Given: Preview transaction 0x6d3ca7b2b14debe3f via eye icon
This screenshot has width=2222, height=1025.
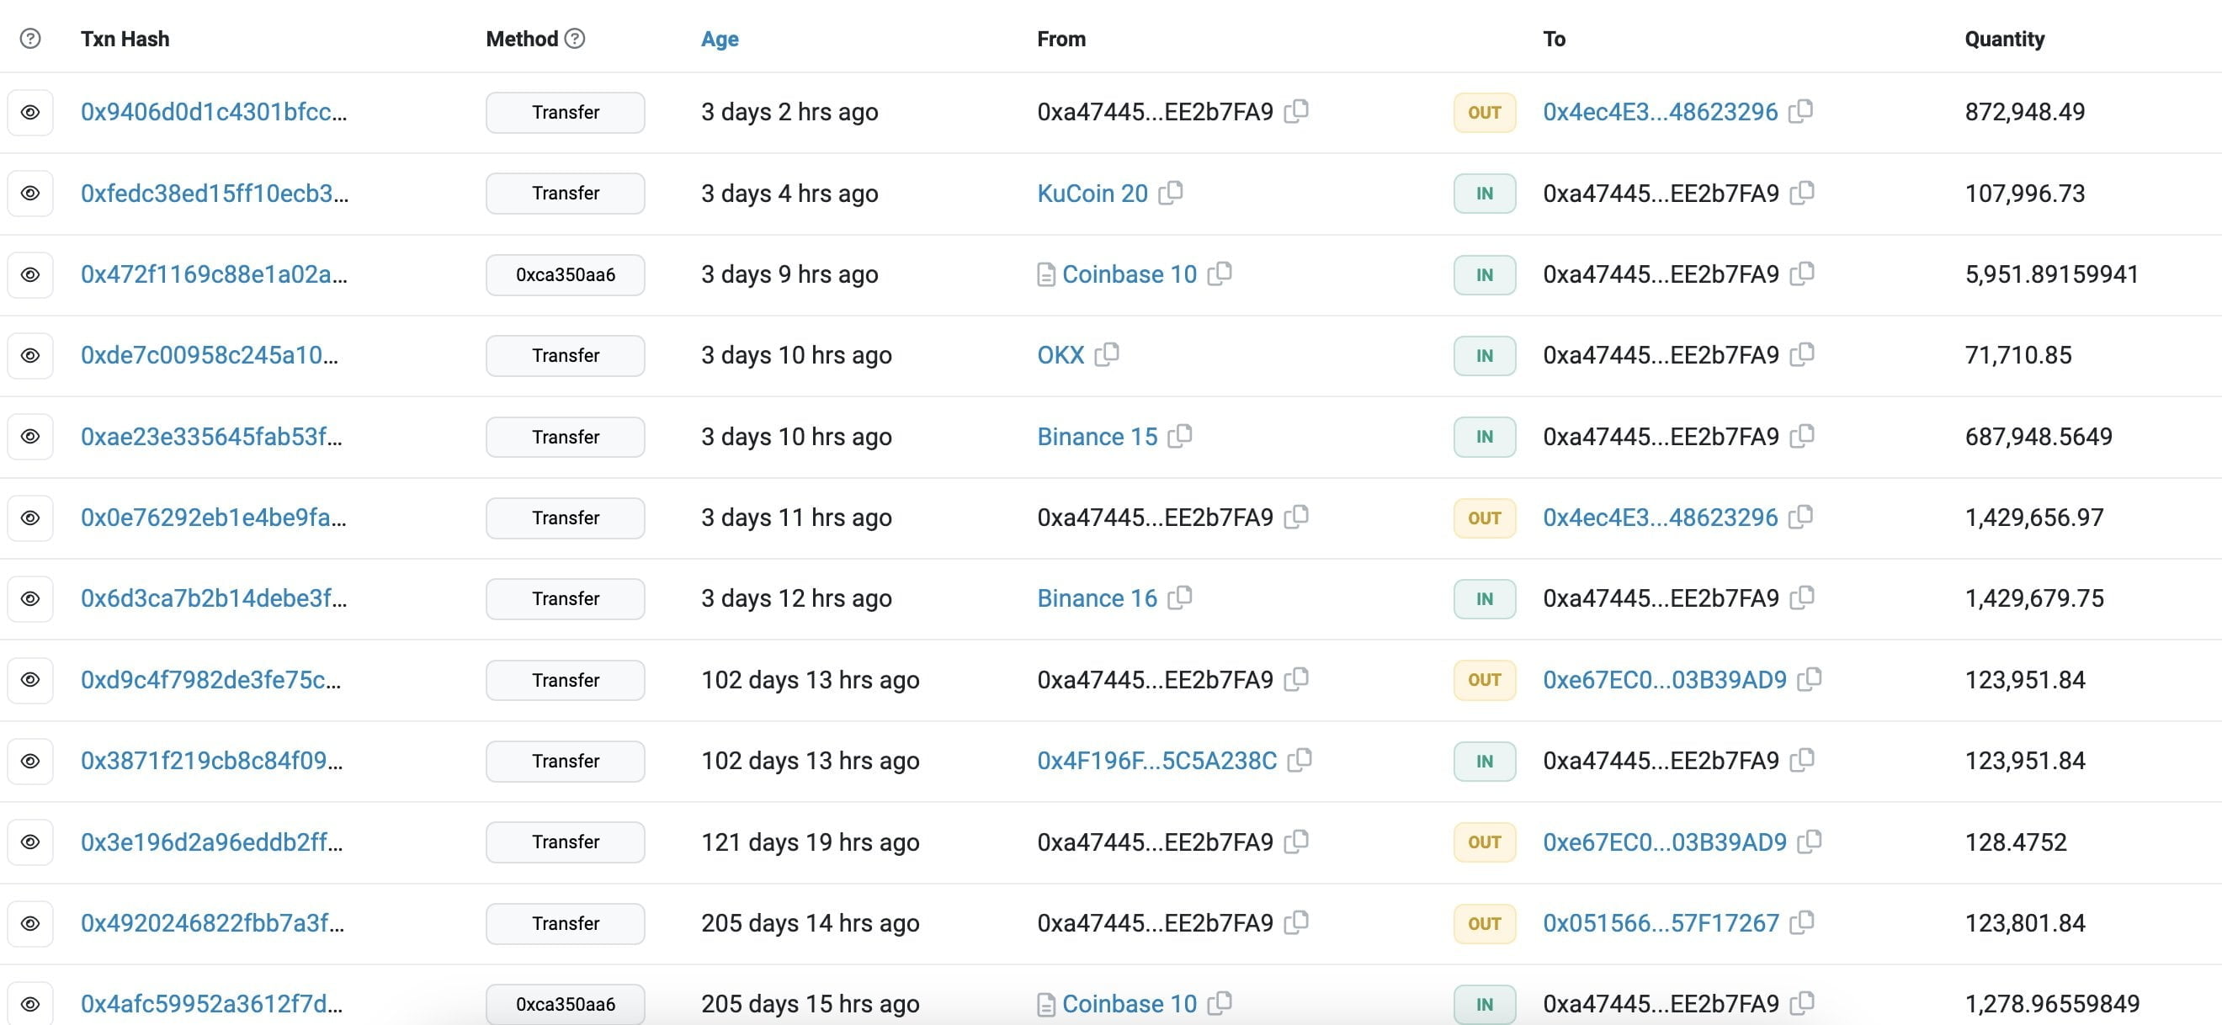Looking at the screenshot, I should 30,599.
